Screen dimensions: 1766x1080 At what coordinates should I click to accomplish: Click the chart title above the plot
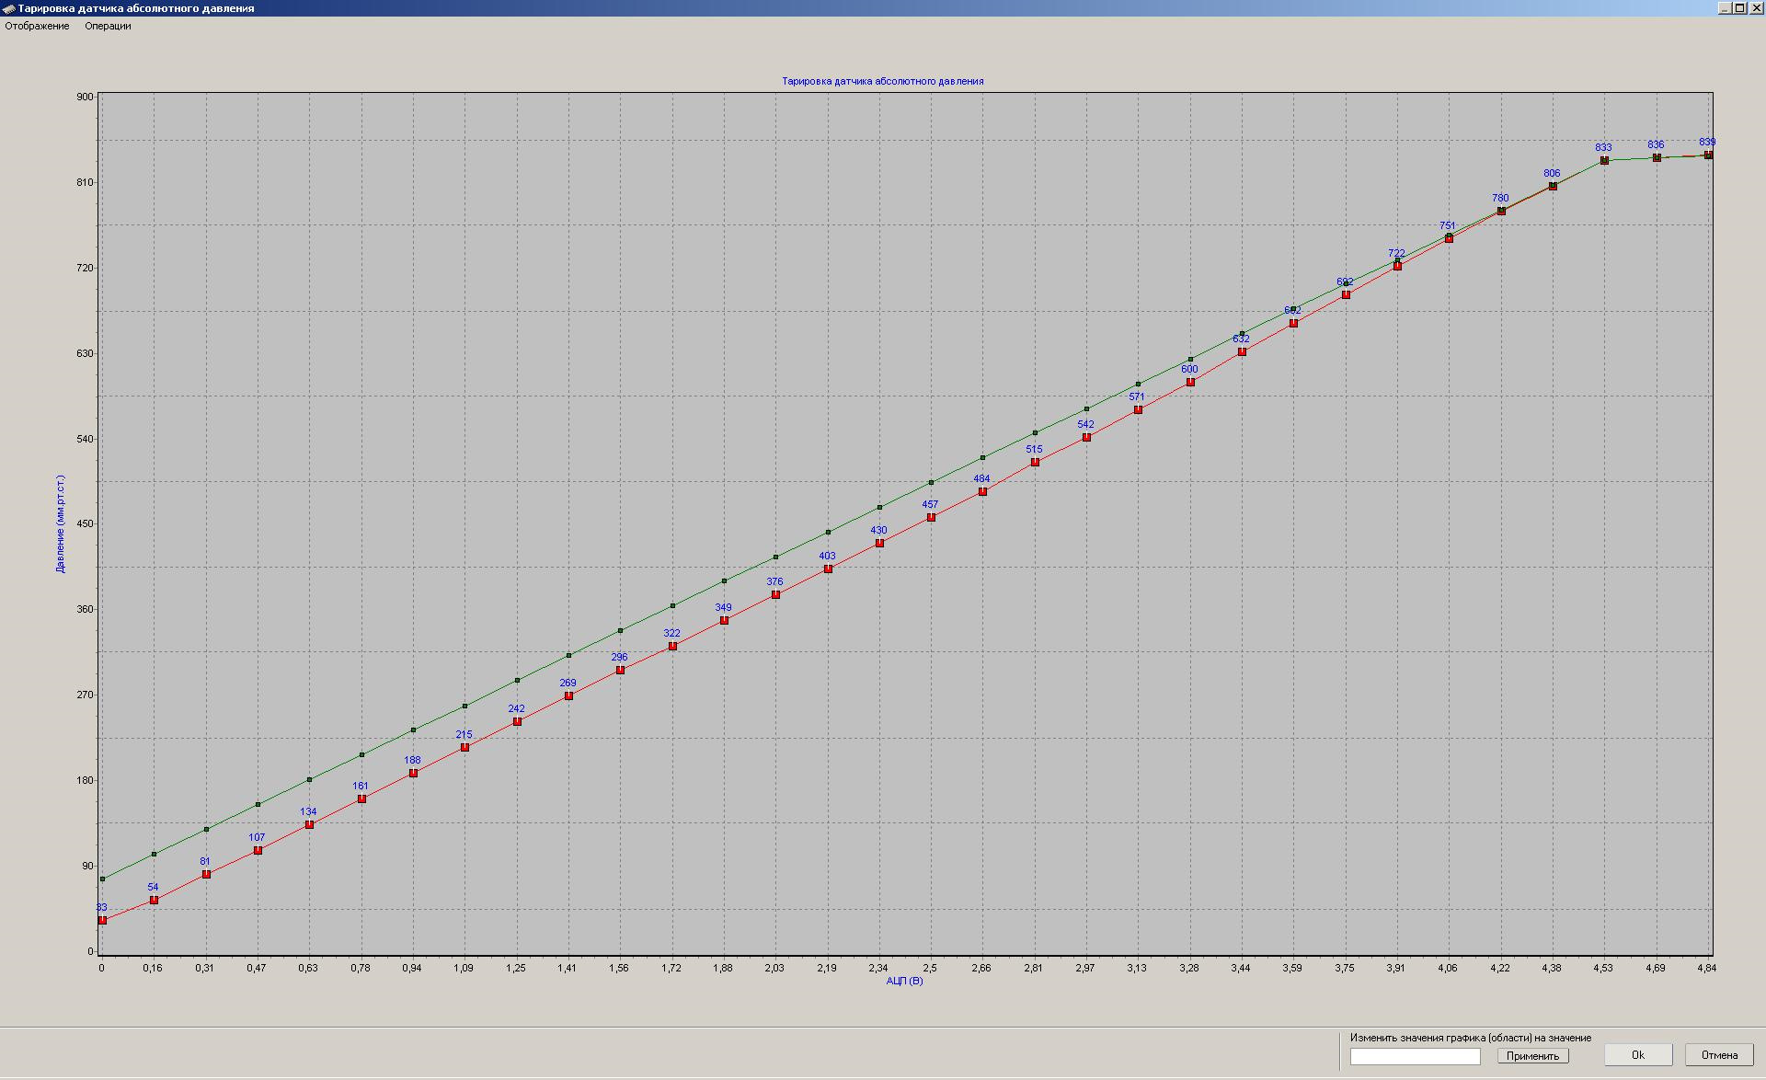882,81
